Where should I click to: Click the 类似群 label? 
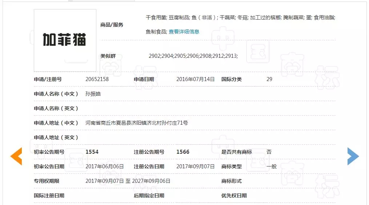point(108,56)
